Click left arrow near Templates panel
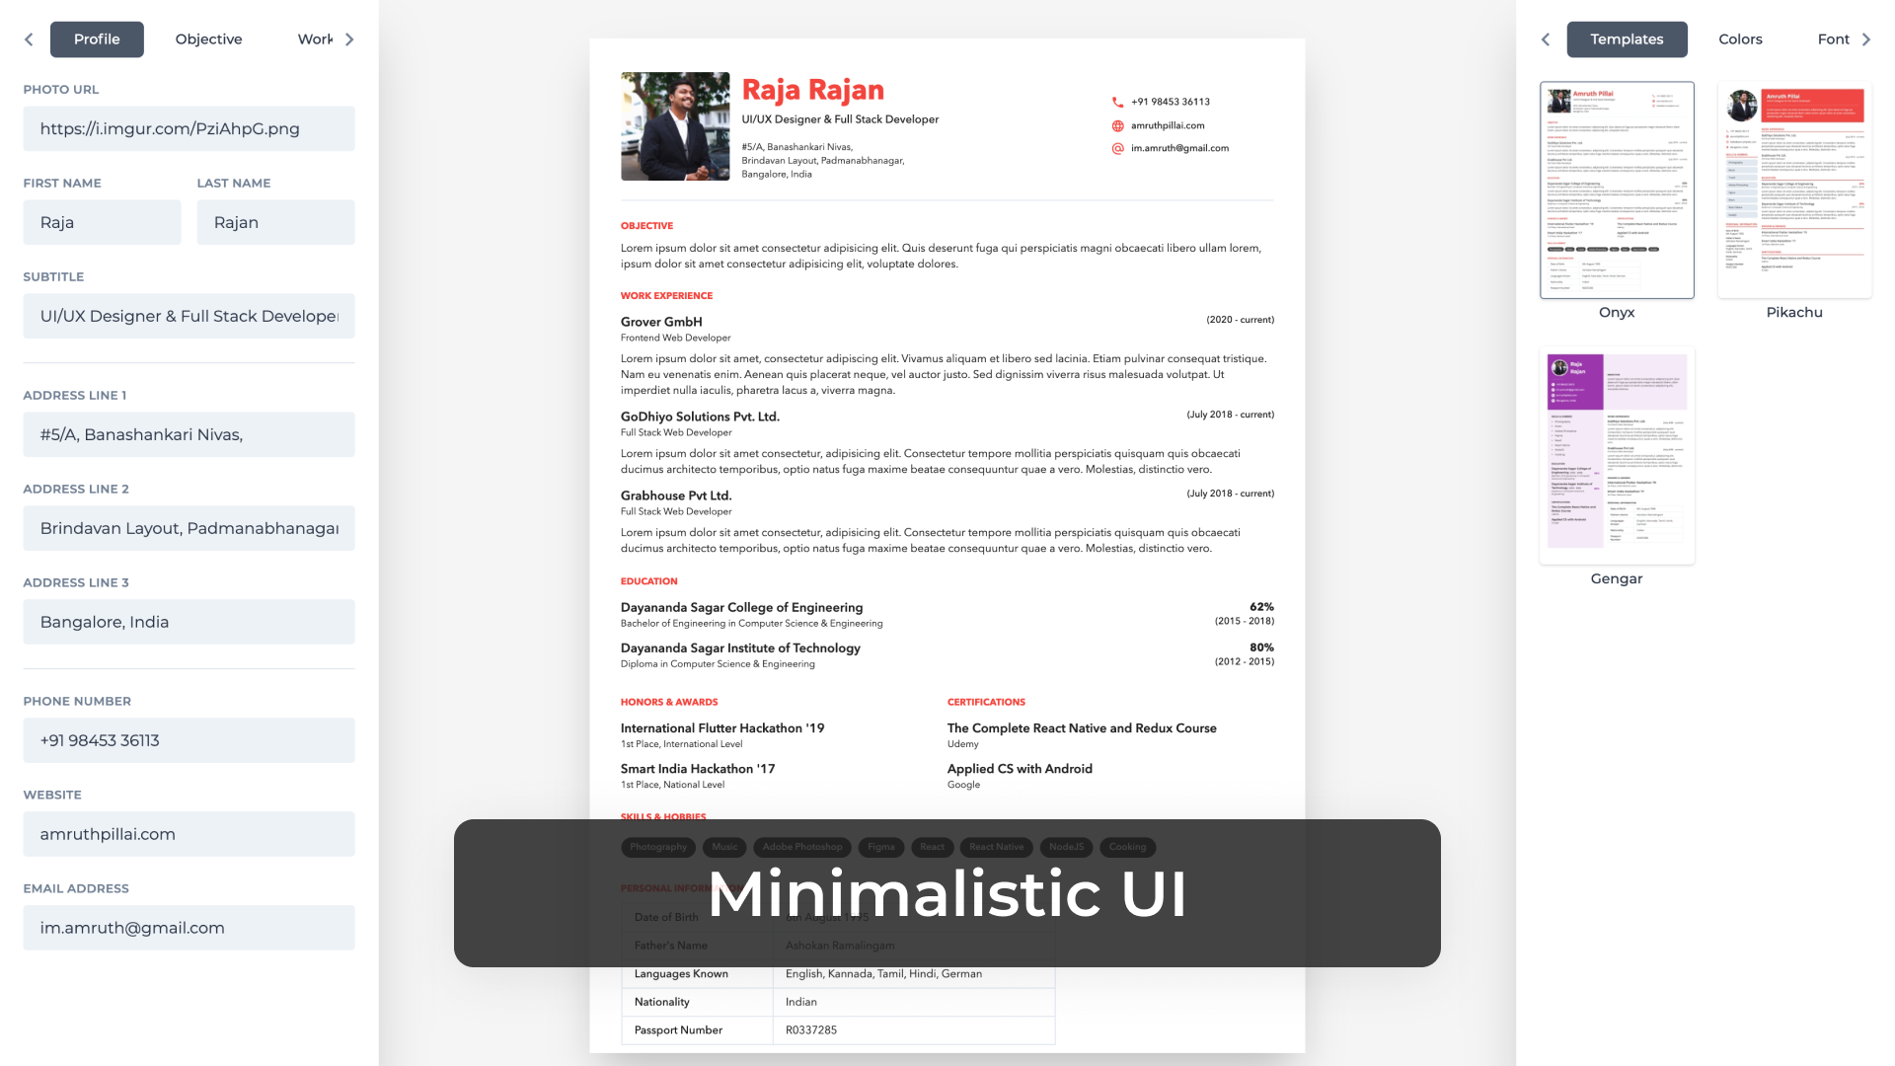Image resolution: width=1895 pixels, height=1066 pixels. pyautogui.click(x=1548, y=39)
